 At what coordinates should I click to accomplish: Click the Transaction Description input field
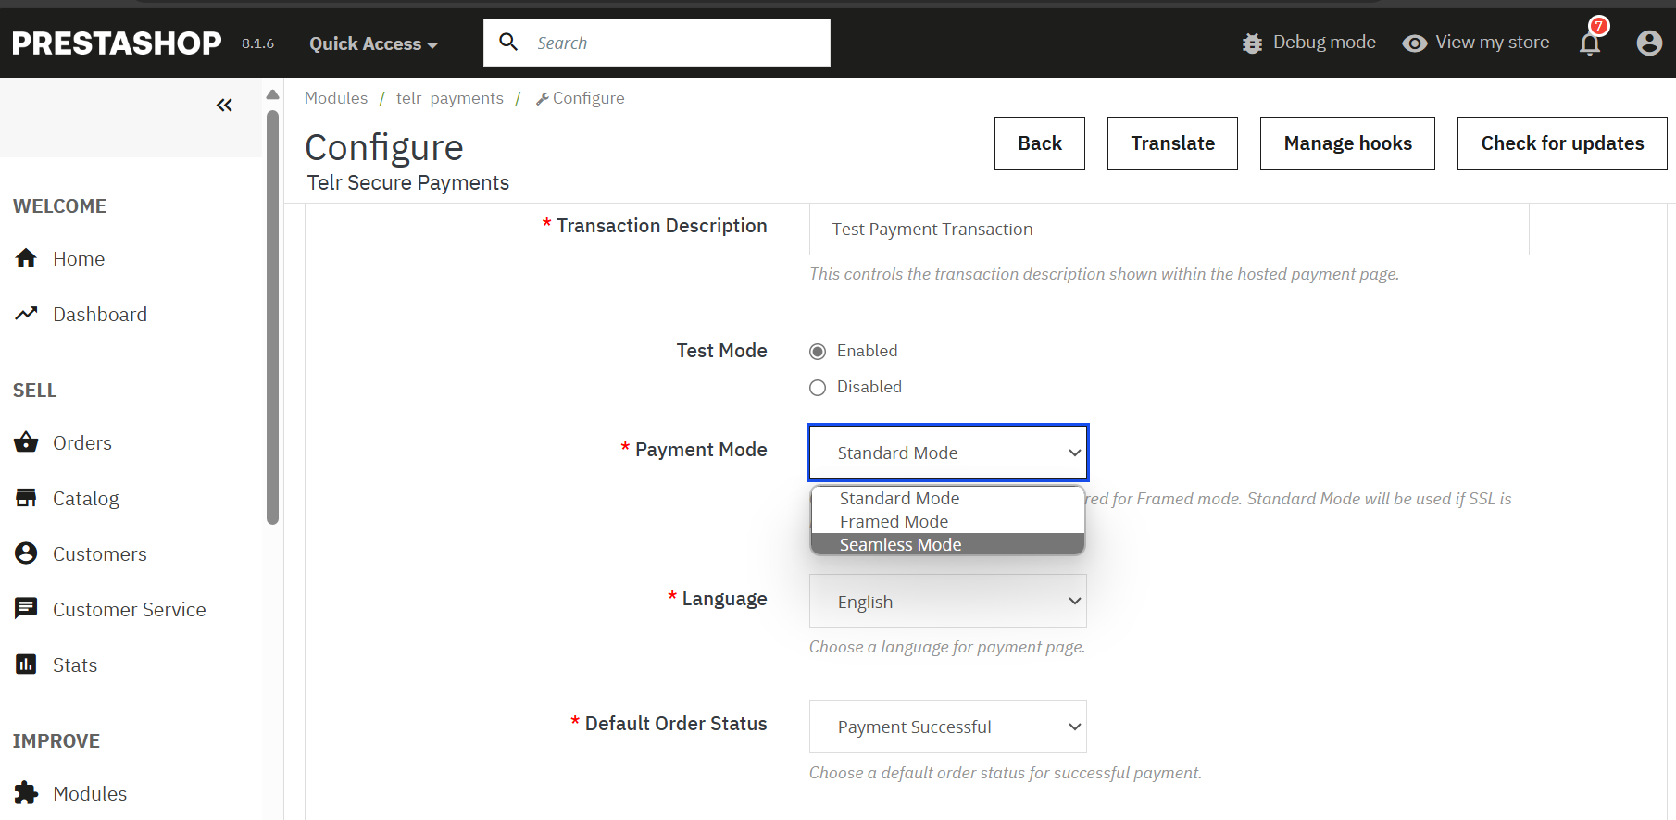click(x=1169, y=230)
